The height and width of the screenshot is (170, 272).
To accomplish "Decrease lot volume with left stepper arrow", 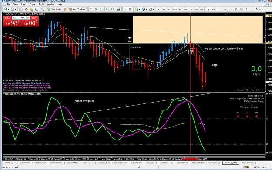I will (14, 17).
